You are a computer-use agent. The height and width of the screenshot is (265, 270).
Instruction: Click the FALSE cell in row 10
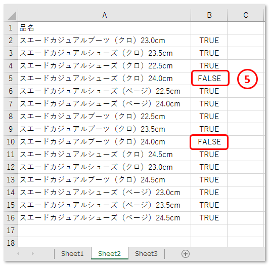coord(209,142)
